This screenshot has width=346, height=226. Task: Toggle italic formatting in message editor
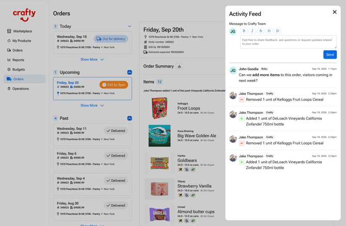(252, 31)
